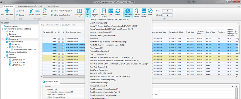Sort by Type of Rate column
The image size is (241, 99).
click(211, 32)
